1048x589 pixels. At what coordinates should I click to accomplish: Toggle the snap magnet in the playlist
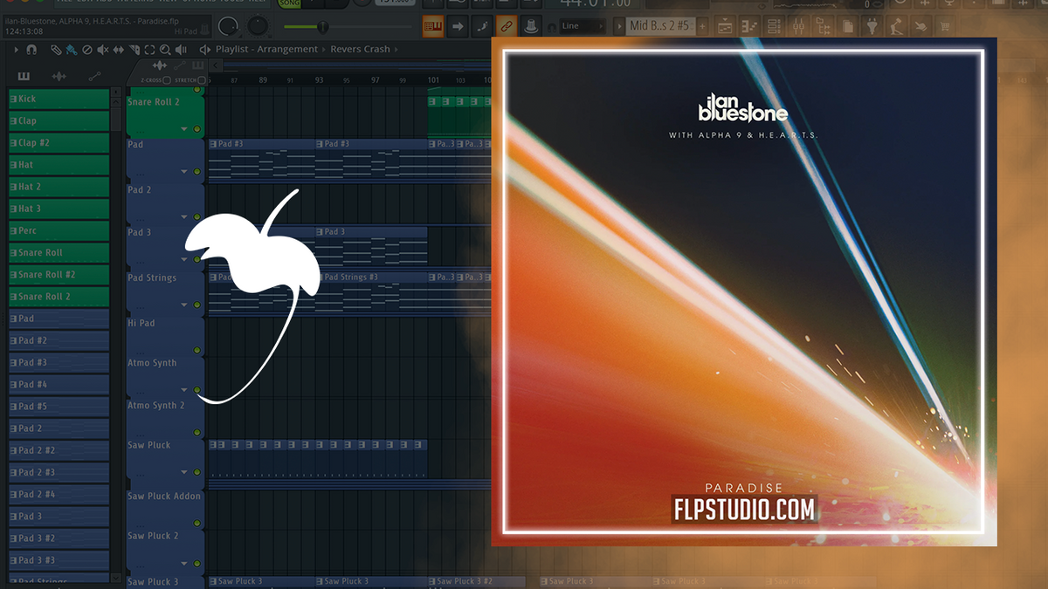[x=31, y=50]
